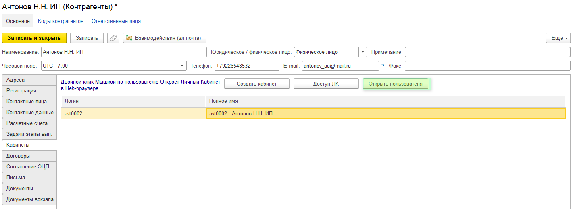
Task: Navigate to Ответственные лица link
Action: [116, 21]
